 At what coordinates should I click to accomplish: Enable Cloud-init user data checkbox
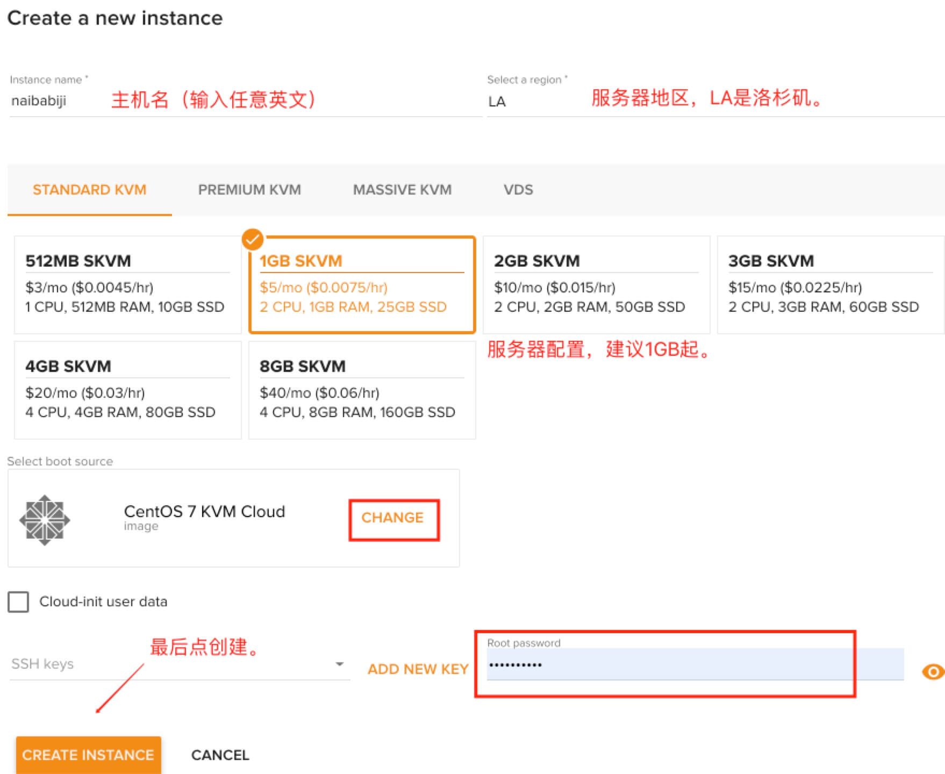click(x=18, y=601)
